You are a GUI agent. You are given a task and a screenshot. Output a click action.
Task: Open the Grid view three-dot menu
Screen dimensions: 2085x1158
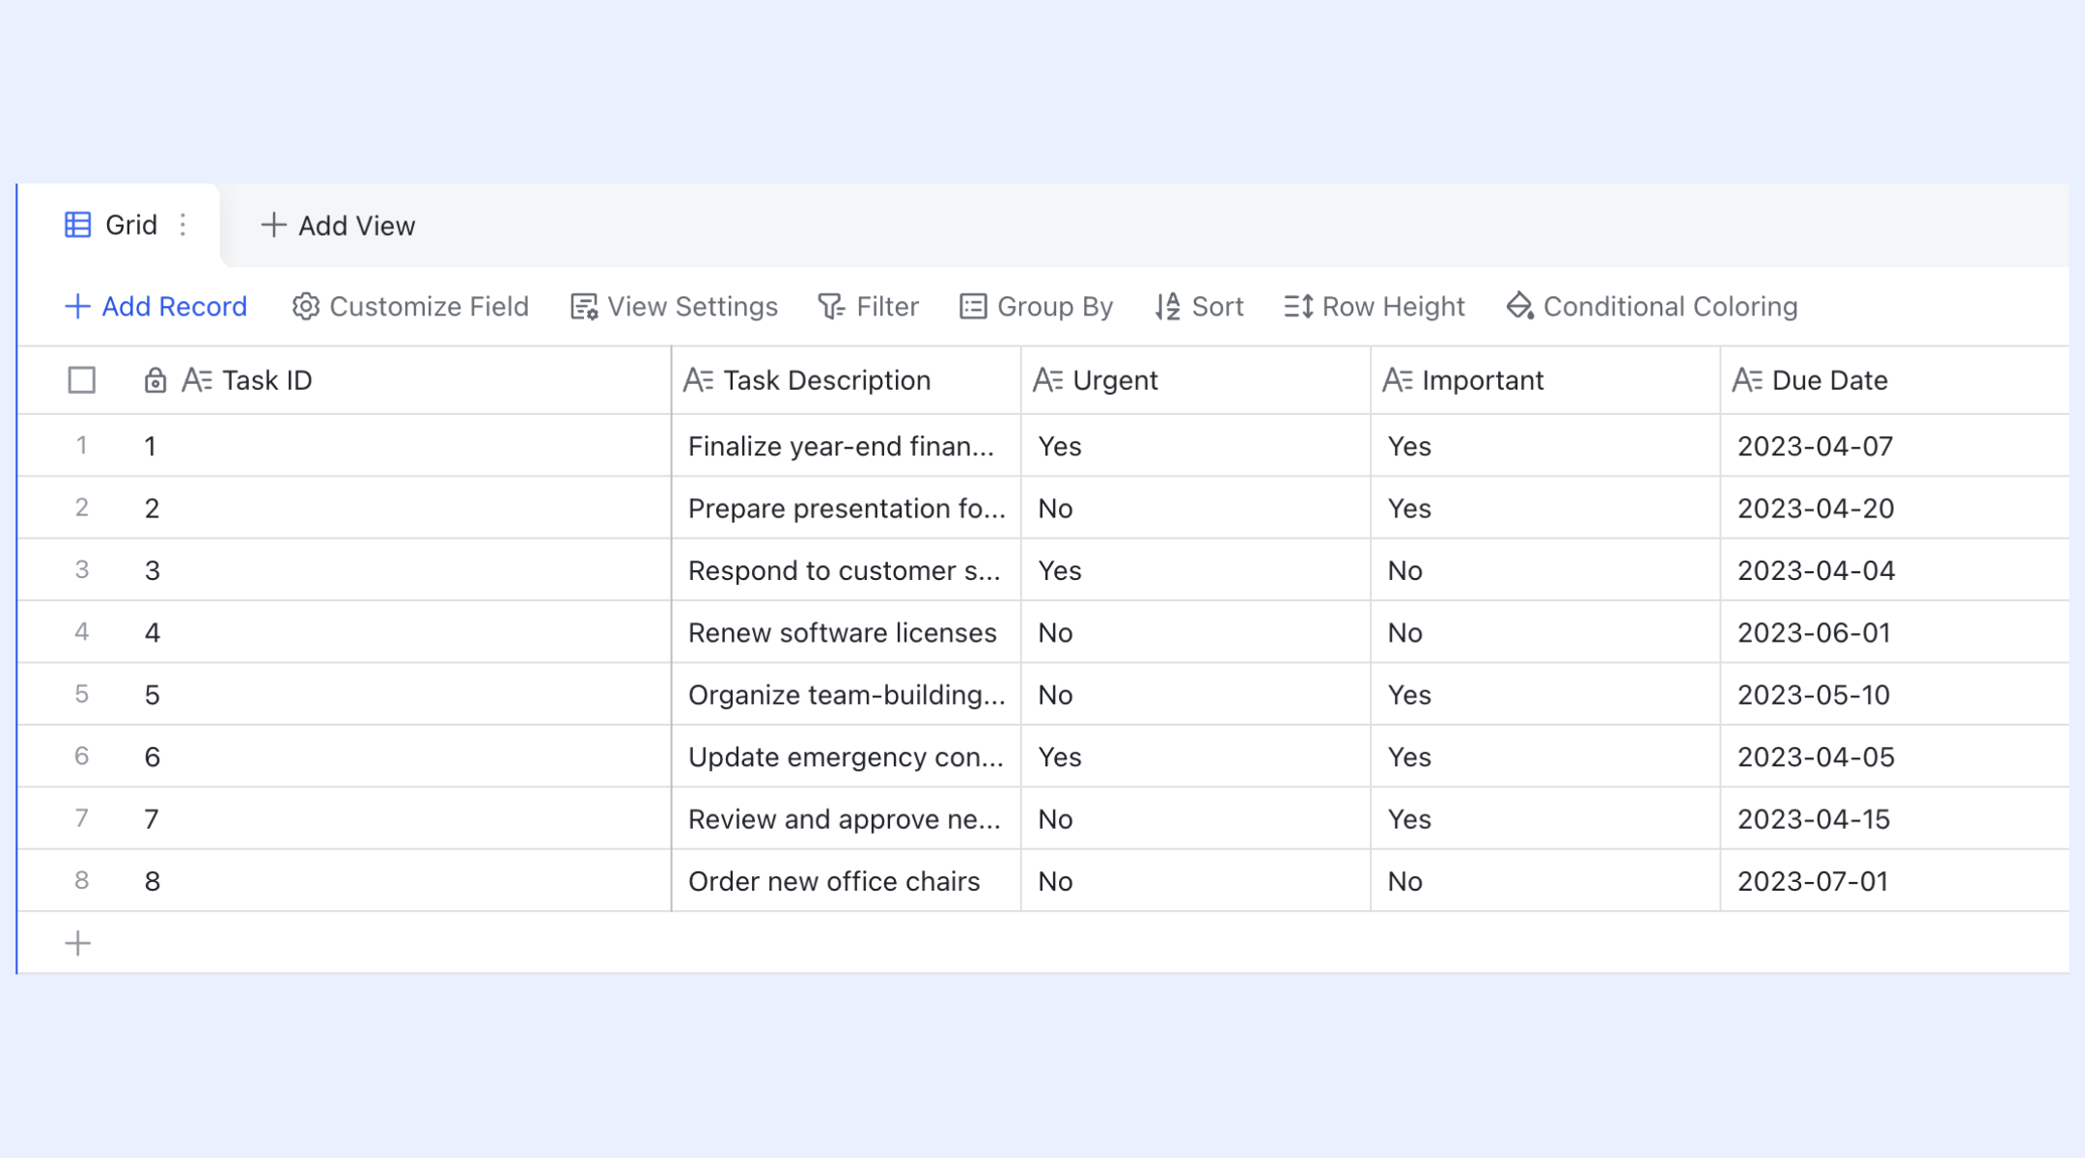183,225
